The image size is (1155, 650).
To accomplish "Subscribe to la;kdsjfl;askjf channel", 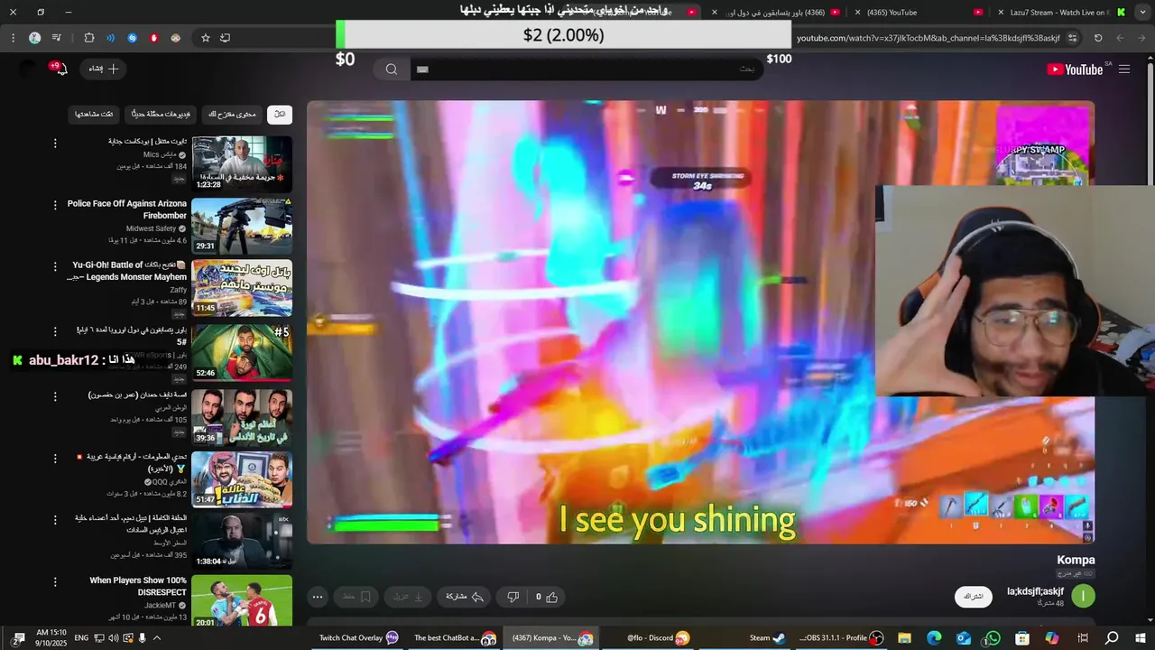I will coord(974,597).
